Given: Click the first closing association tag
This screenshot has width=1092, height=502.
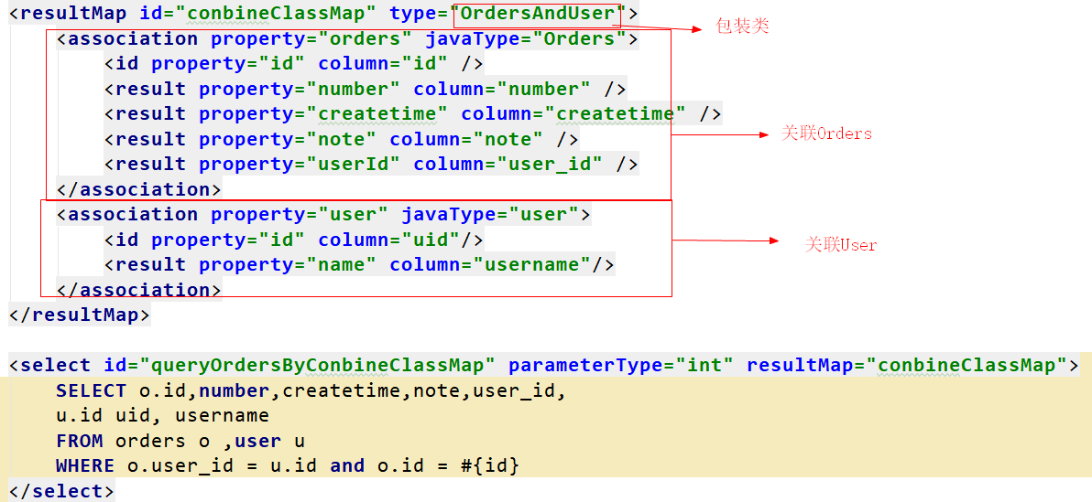Looking at the screenshot, I should point(138,189).
